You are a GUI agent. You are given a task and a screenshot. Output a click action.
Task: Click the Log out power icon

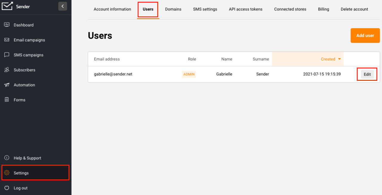[7, 188]
